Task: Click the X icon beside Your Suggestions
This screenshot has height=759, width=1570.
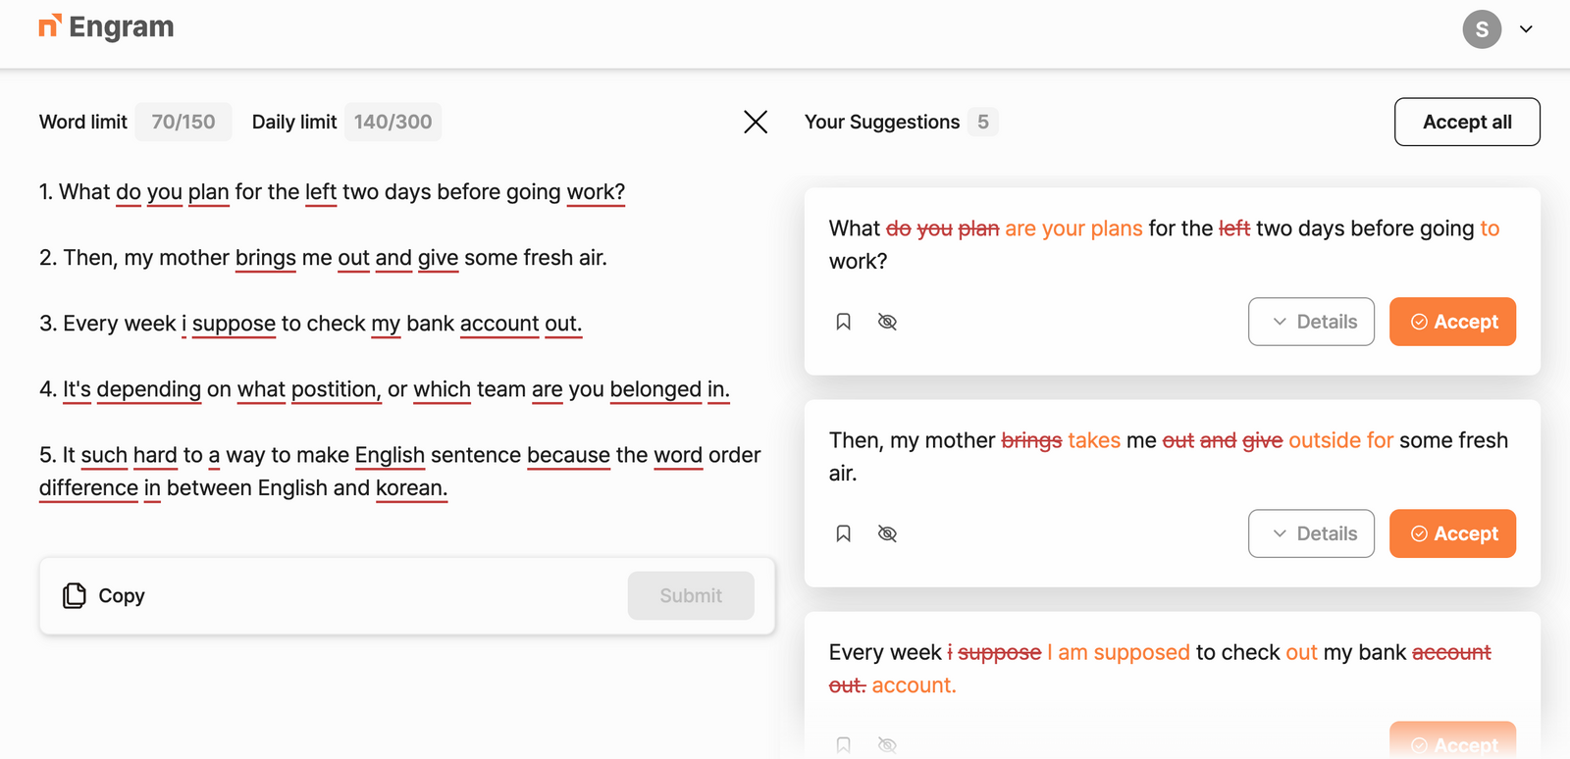Action: point(756,122)
